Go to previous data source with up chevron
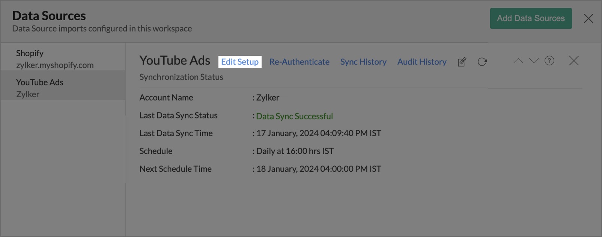 tap(518, 61)
